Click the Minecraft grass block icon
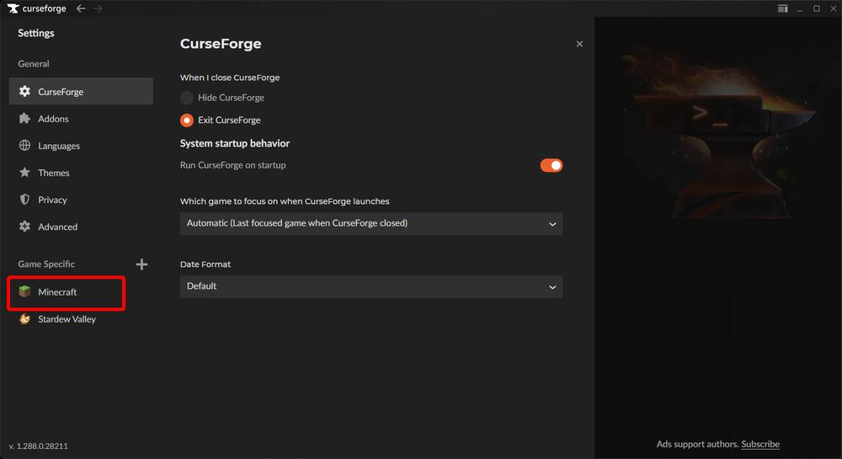The height and width of the screenshot is (459, 842). pos(24,291)
